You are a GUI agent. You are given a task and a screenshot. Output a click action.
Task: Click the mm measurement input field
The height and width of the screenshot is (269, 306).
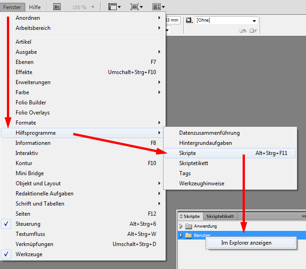pos(173,20)
